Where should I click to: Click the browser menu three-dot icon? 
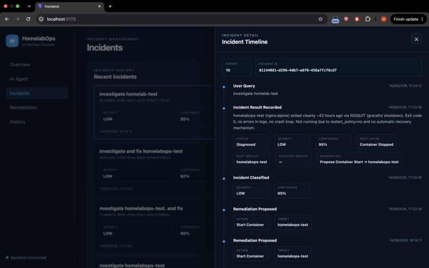point(422,19)
